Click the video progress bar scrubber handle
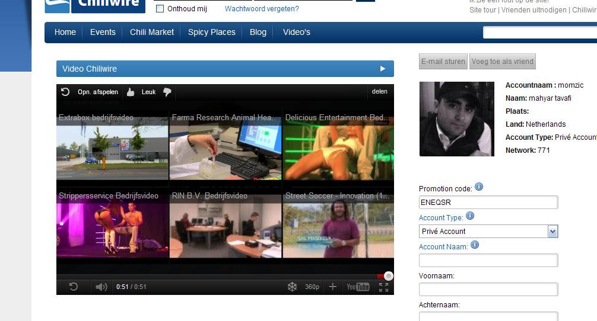Screen dimensions: 597x321 point(388,276)
